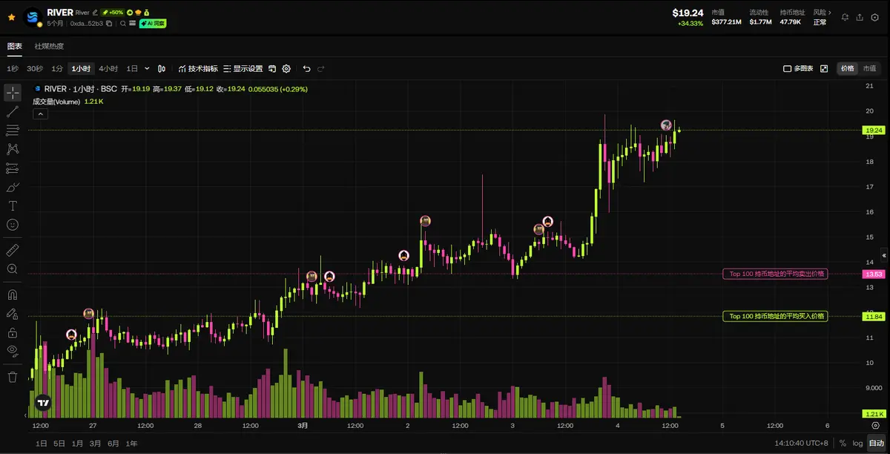Select the text annotation tool
The image size is (890, 454).
13,205
